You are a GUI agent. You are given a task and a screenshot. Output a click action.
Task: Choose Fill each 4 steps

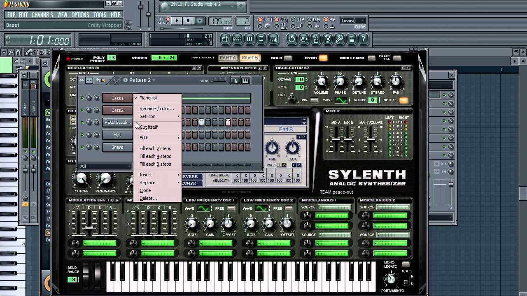pos(155,156)
